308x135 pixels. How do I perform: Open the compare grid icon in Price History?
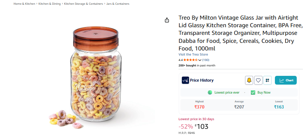click(267, 80)
